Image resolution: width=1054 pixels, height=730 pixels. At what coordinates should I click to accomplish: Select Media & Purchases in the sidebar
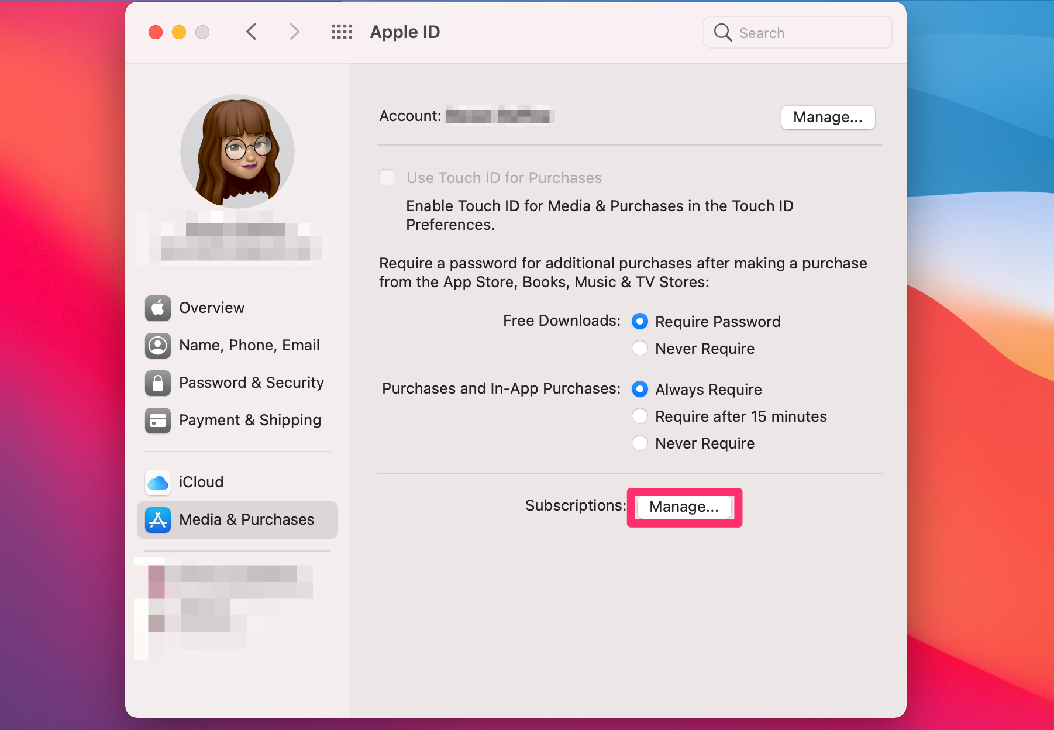click(237, 519)
